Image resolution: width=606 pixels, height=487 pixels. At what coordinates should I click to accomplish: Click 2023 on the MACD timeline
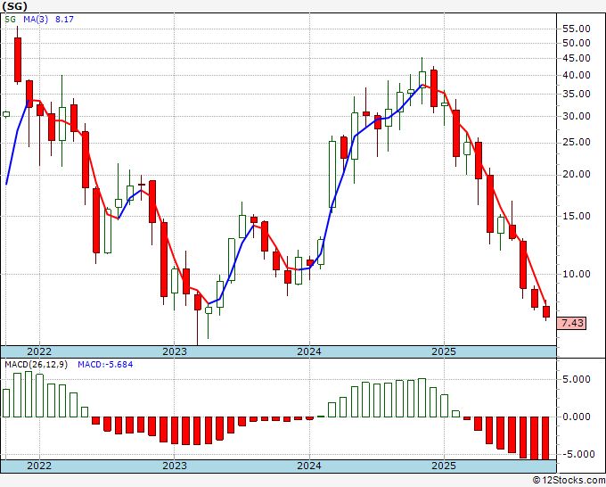pyautogui.click(x=175, y=466)
